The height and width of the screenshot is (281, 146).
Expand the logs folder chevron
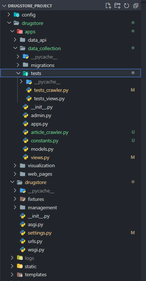pyautogui.click(x=12, y=258)
